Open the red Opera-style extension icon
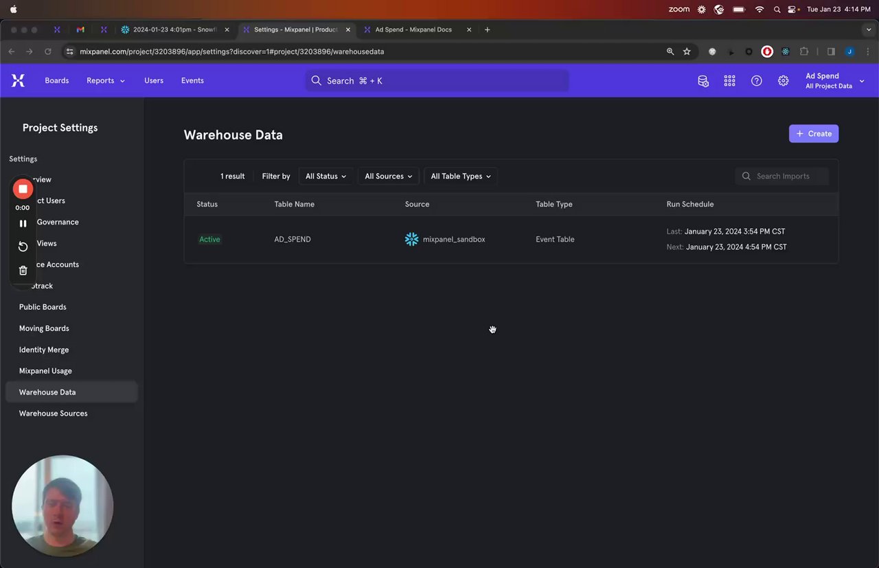Image resolution: width=879 pixels, height=568 pixels. click(x=767, y=52)
